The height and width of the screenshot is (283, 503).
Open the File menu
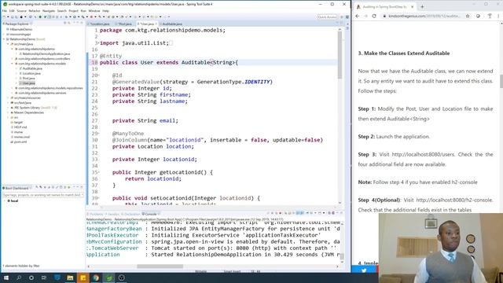click(5, 11)
